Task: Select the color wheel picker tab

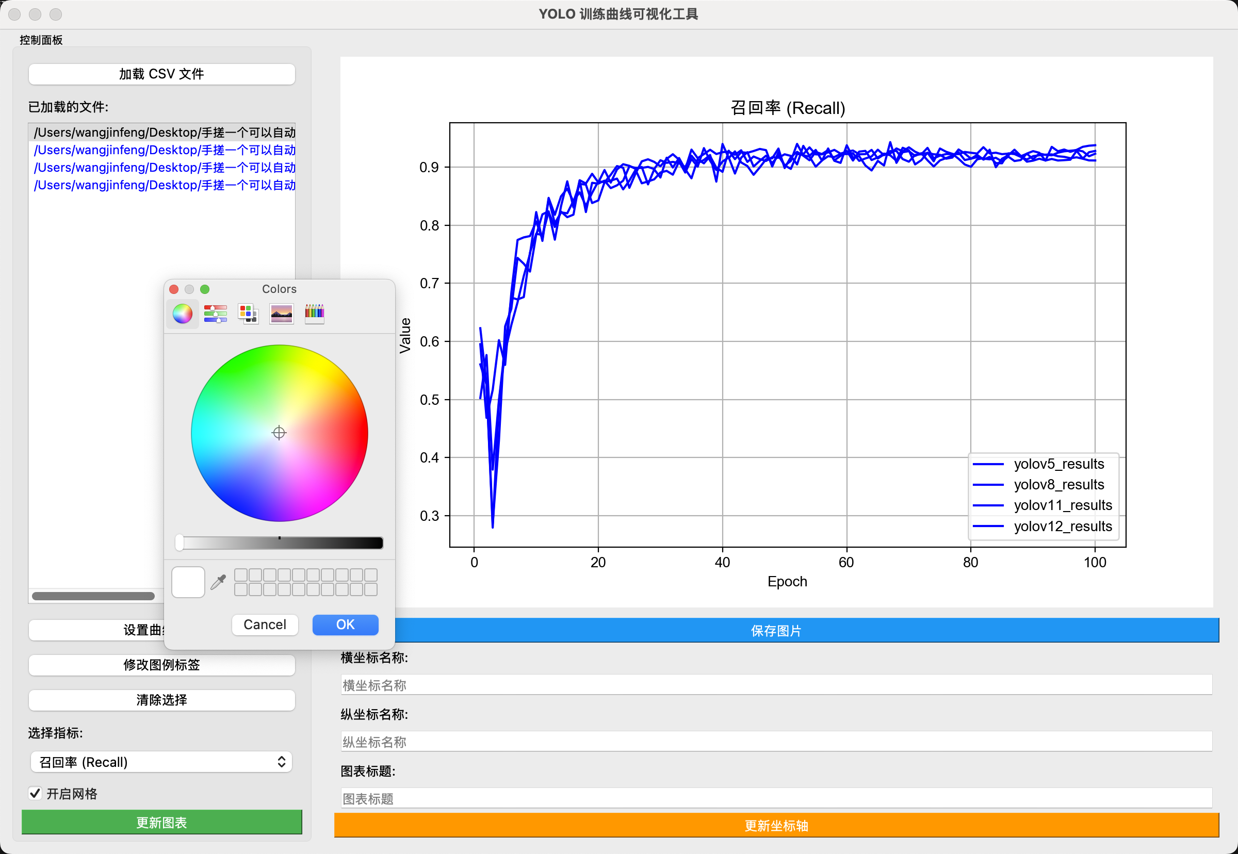Action: coord(183,314)
